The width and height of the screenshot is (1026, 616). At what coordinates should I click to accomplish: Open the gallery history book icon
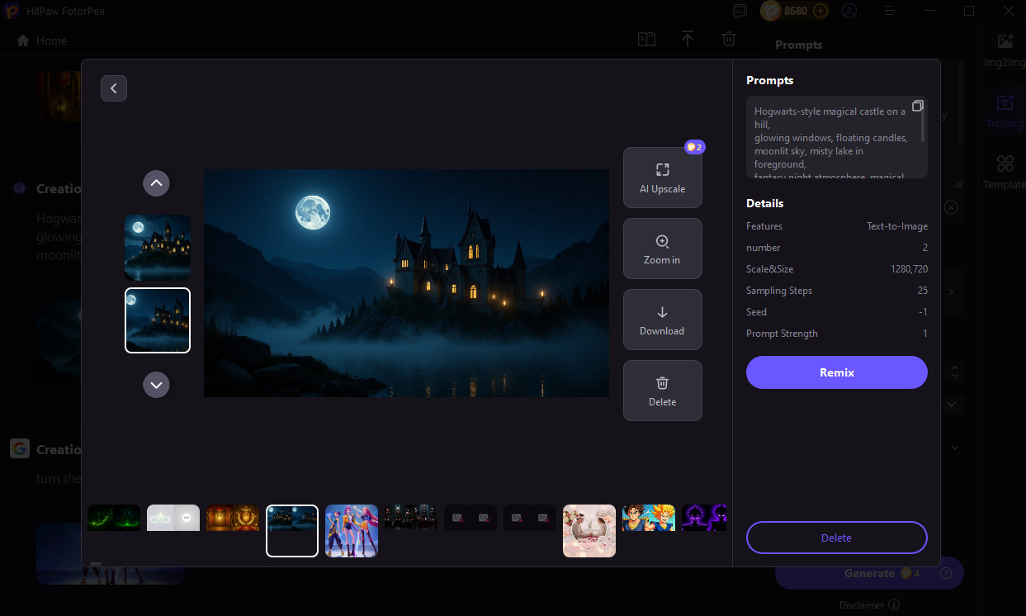[646, 39]
